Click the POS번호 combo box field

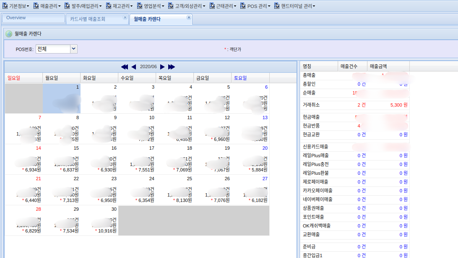coord(53,49)
